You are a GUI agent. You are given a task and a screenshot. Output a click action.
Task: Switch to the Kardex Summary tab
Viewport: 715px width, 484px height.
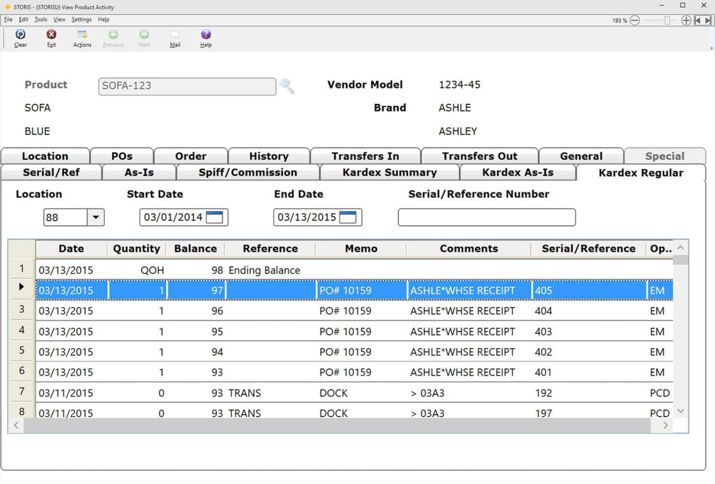pos(389,172)
